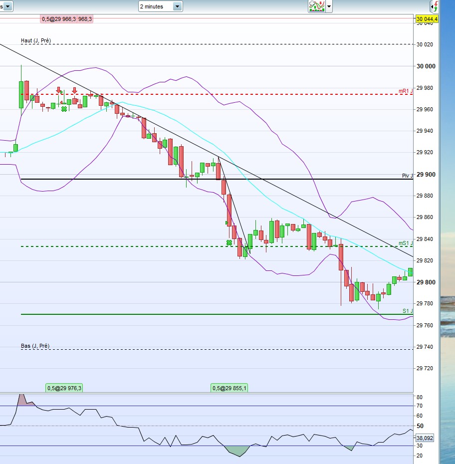455x464 pixels.
Task: Click the RSI 50 level label
Action: click(x=420, y=426)
